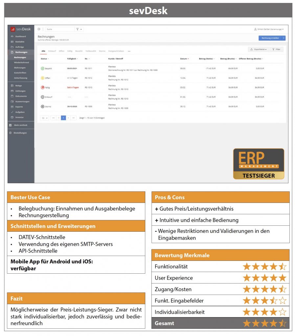Click the red Fällig status icon in table
Image resolution: width=295 pixels, height=336 pixels.
coord(42,87)
